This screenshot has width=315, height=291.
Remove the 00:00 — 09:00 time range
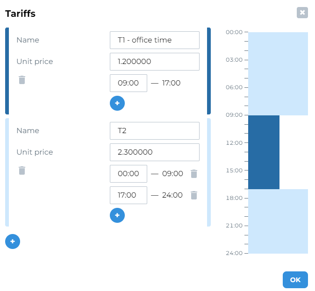[194, 174]
